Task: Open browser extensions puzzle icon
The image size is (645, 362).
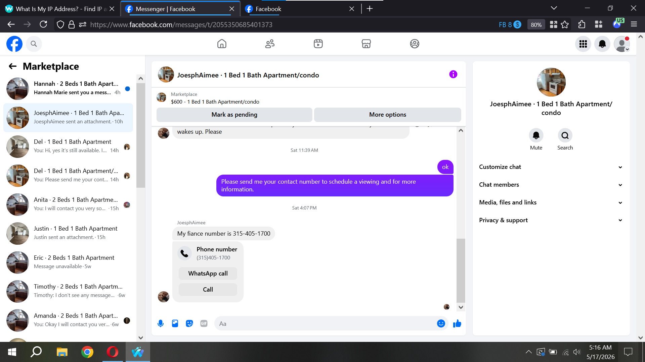Action: click(x=582, y=24)
